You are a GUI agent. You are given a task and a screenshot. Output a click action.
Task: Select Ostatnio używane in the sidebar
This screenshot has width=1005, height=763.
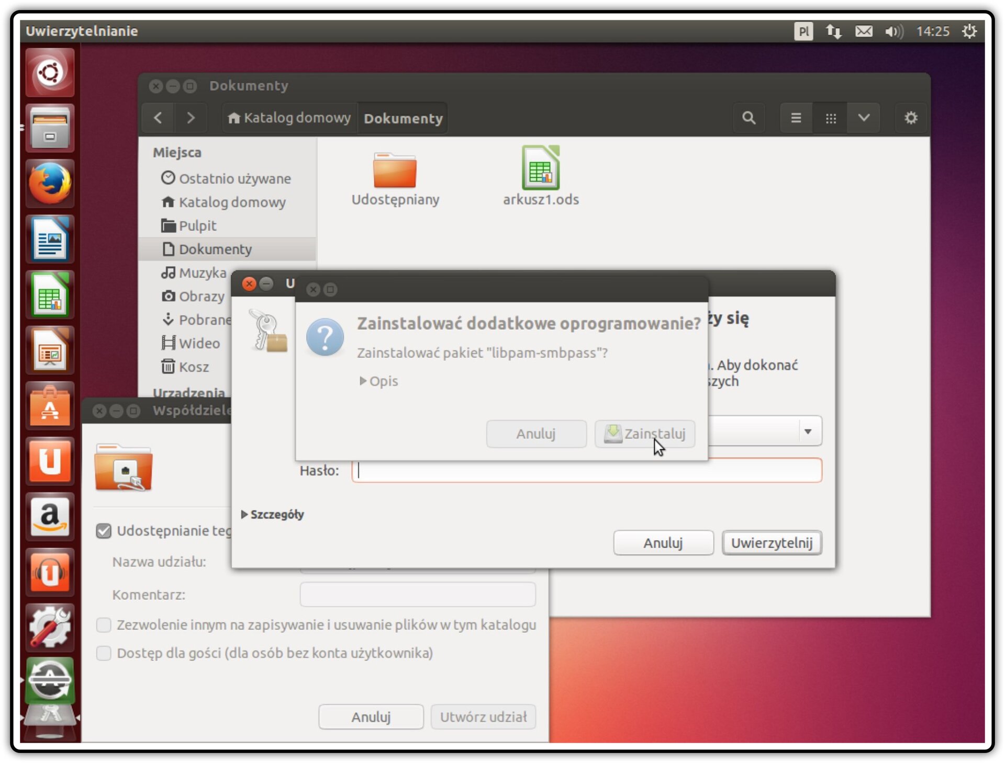pyautogui.click(x=227, y=179)
